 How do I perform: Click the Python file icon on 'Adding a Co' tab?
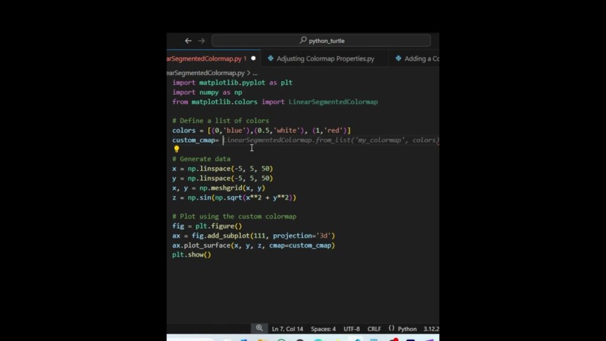398,59
